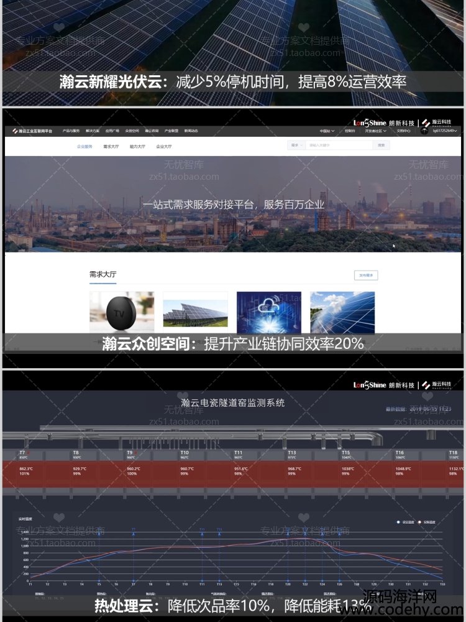Switch to the 企业大厅 tab

pos(164,147)
